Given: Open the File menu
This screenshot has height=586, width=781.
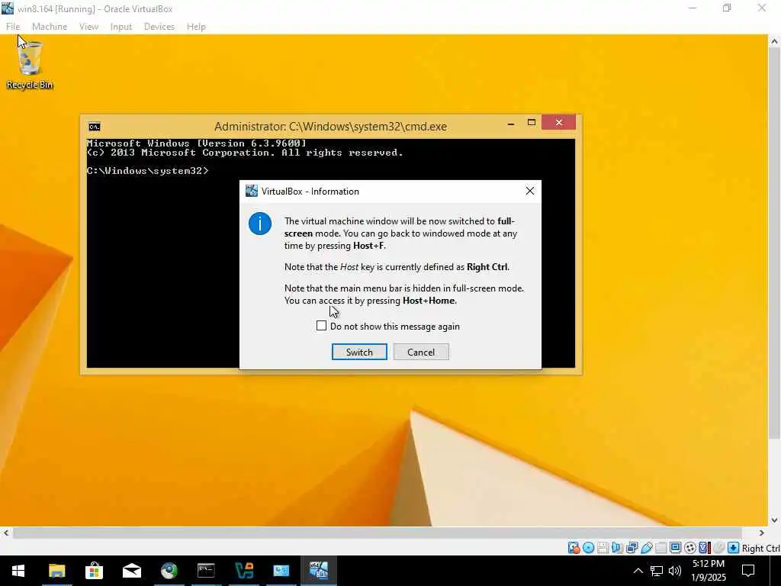Looking at the screenshot, I should click(x=13, y=27).
